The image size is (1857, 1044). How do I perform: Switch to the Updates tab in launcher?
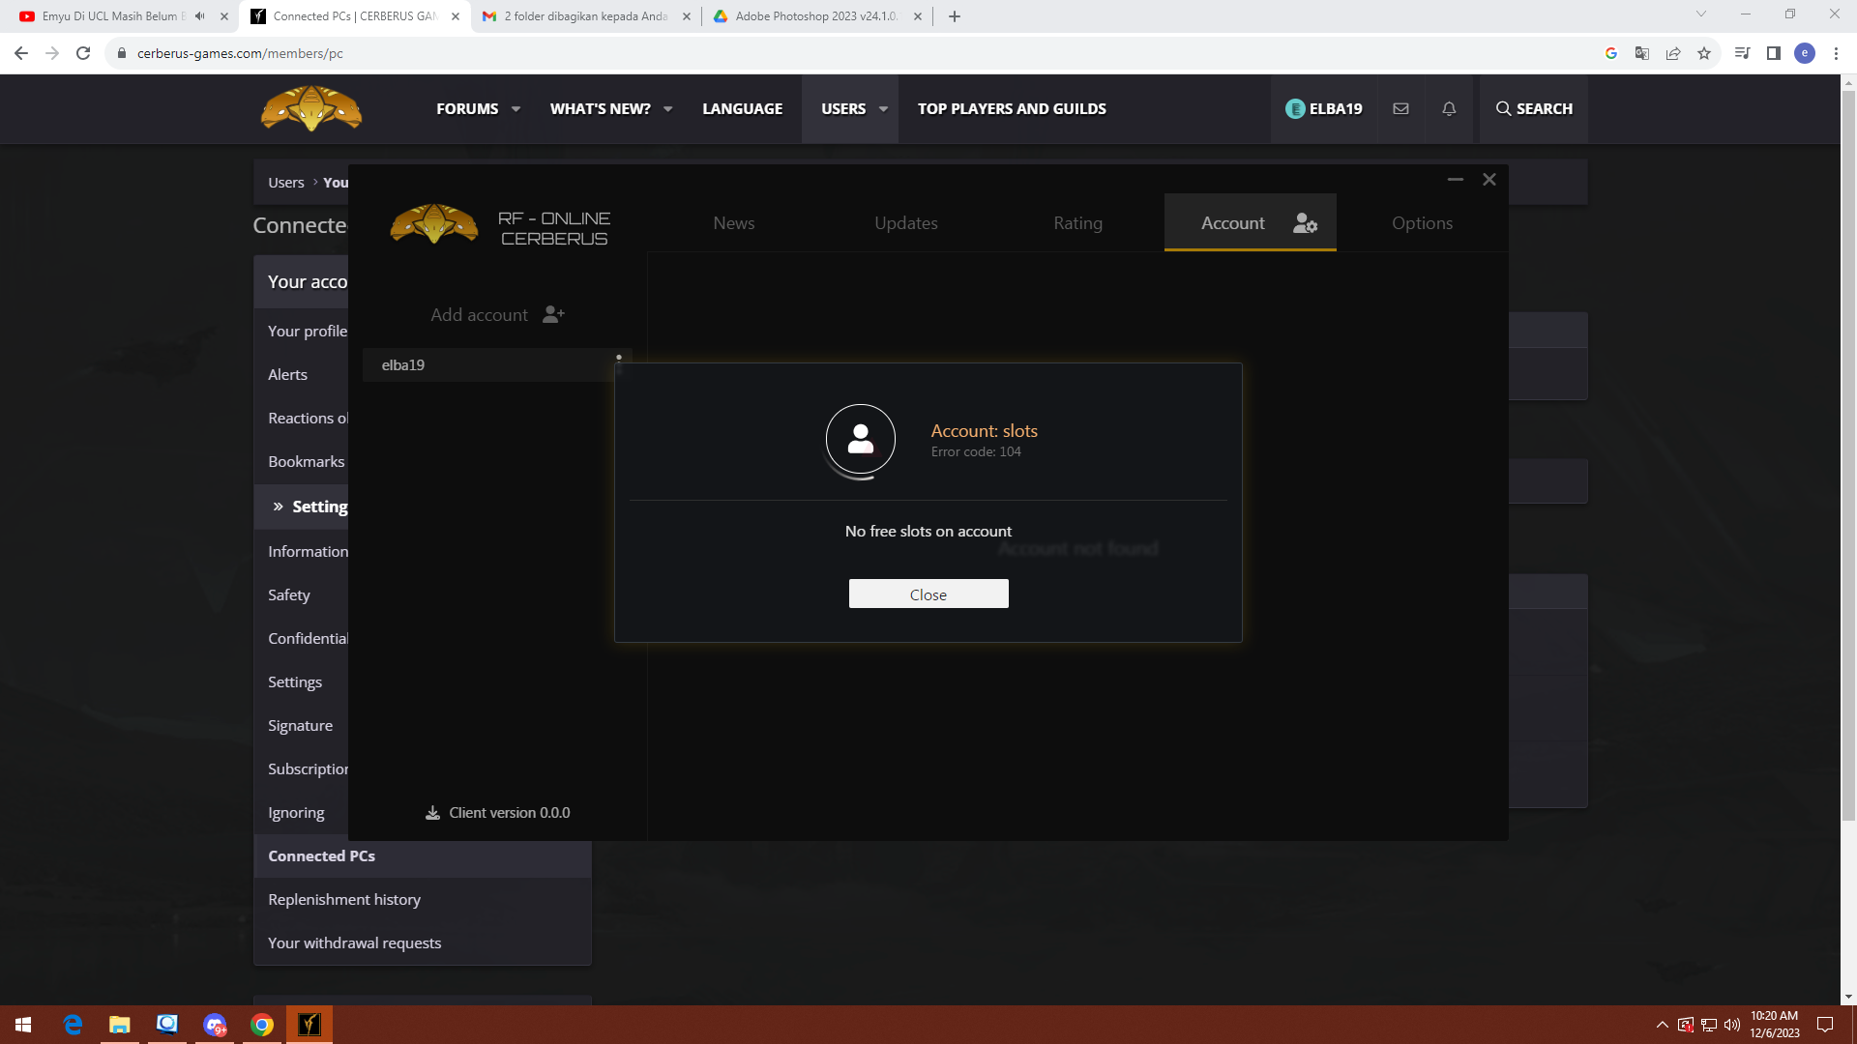click(x=906, y=223)
